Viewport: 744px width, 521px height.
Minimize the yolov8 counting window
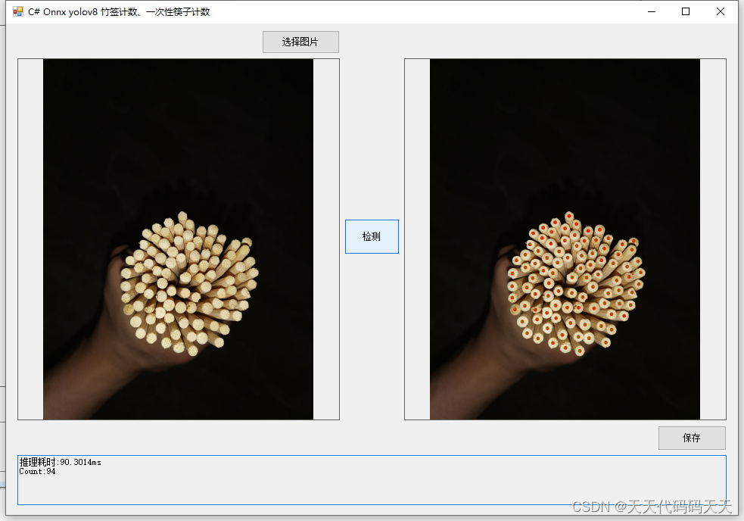[652, 11]
